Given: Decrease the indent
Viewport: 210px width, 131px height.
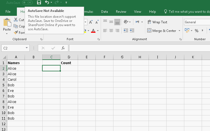Looking at the screenshot, I should pyautogui.click(x=126, y=31).
